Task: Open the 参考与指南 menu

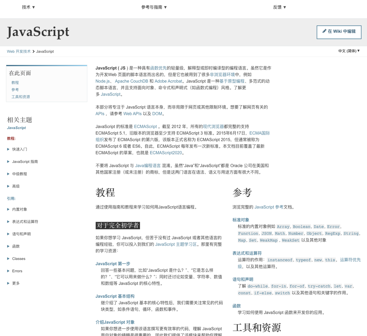Action: click(154, 7)
